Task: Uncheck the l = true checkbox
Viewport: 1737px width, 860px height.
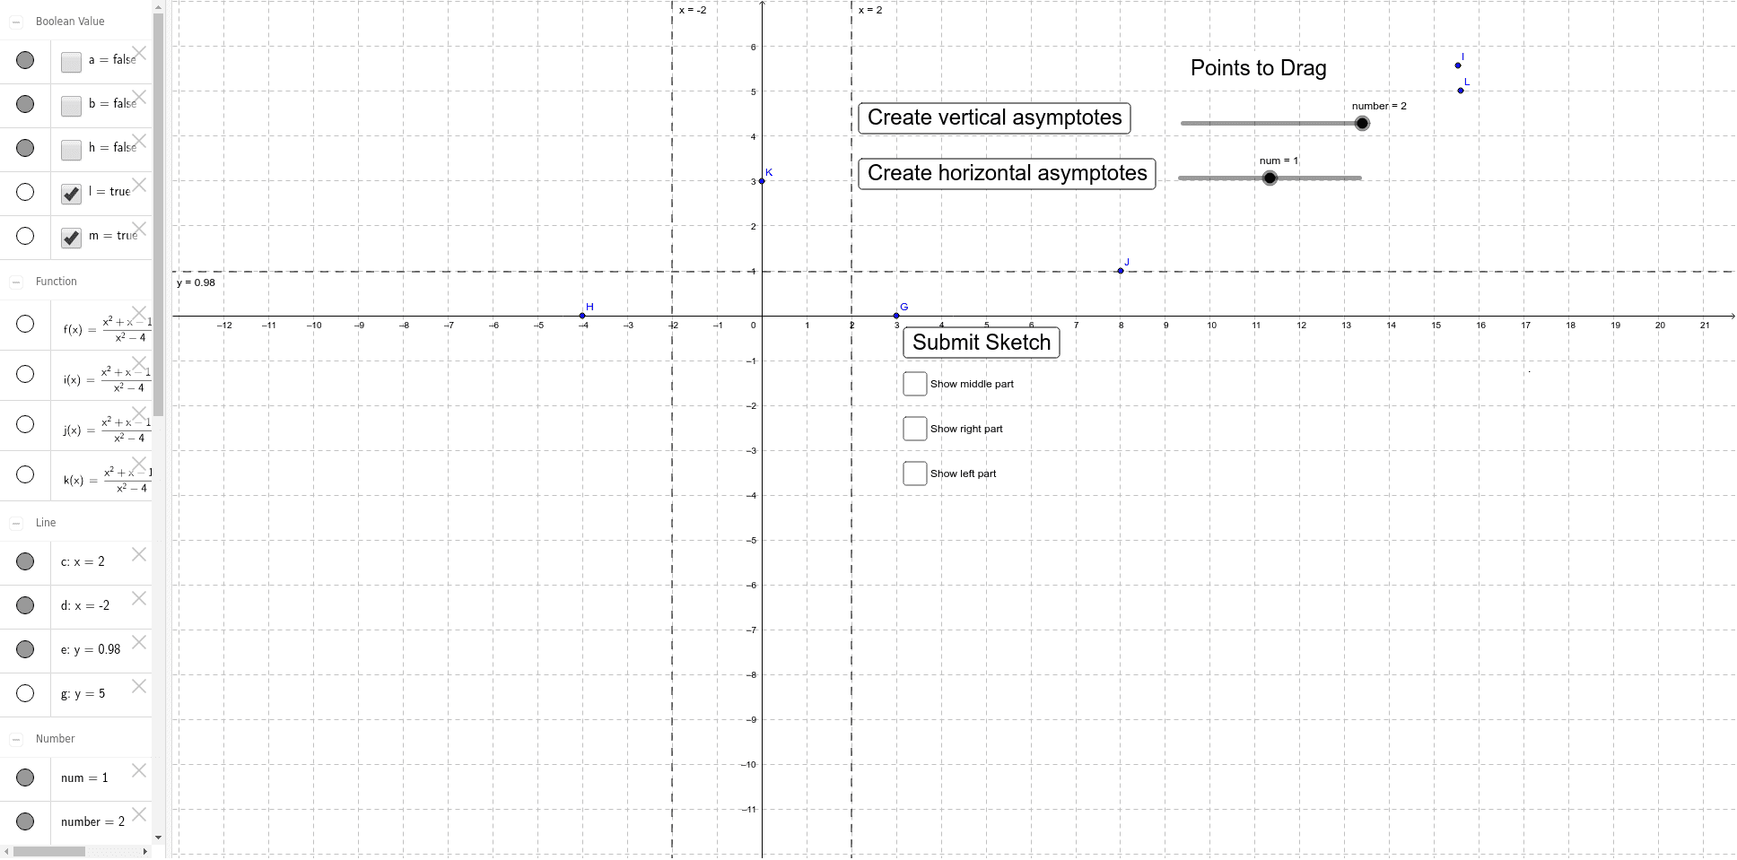Action: (70, 194)
